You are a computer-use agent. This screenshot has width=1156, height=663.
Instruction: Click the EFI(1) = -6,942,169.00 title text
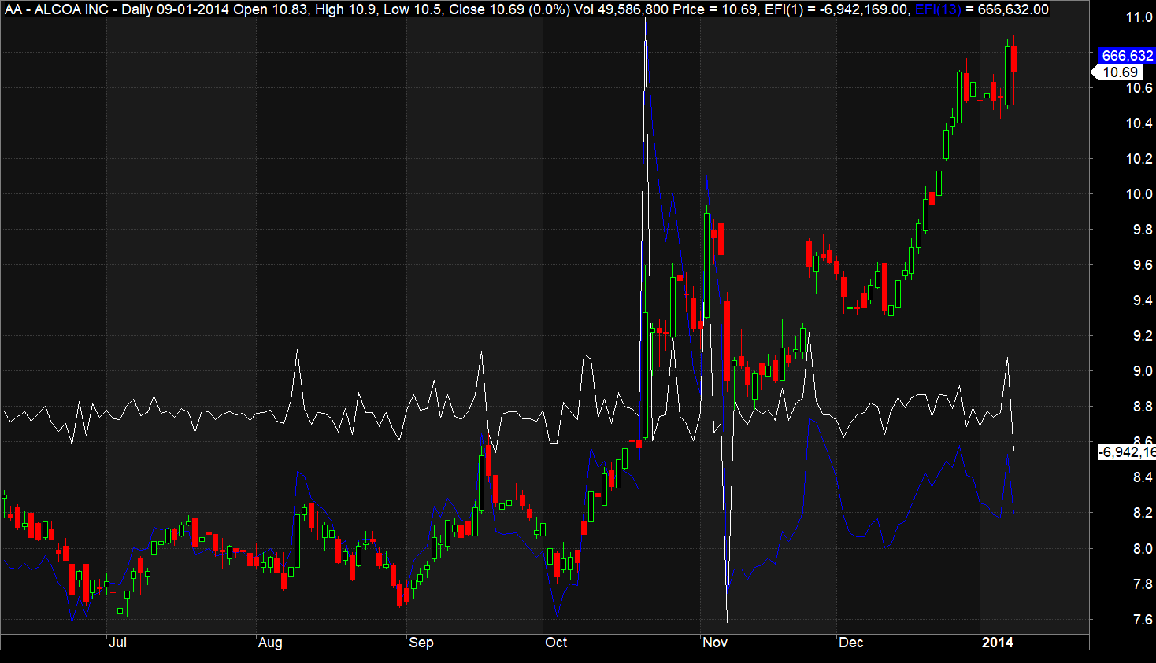[838, 9]
